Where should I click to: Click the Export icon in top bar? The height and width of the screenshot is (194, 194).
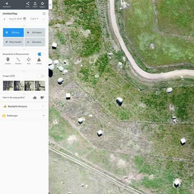pos(35,4)
